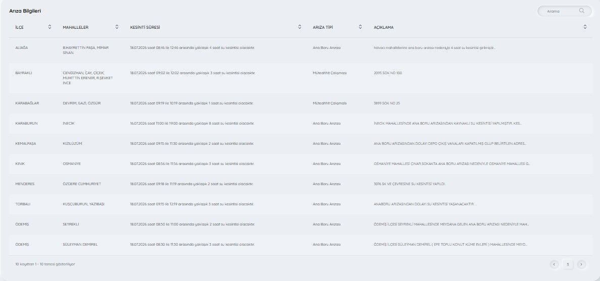Sort by ARIZA TİPİ column arrows
Screen dimensions: 600x281
click(361, 27)
